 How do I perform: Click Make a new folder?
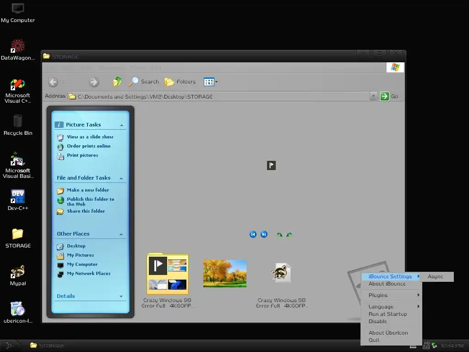tap(88, 190)
